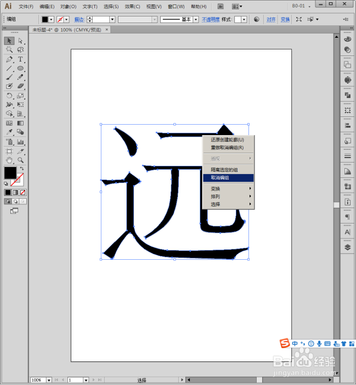Close the 未标题-4 document tab

(x=106, y=30)
